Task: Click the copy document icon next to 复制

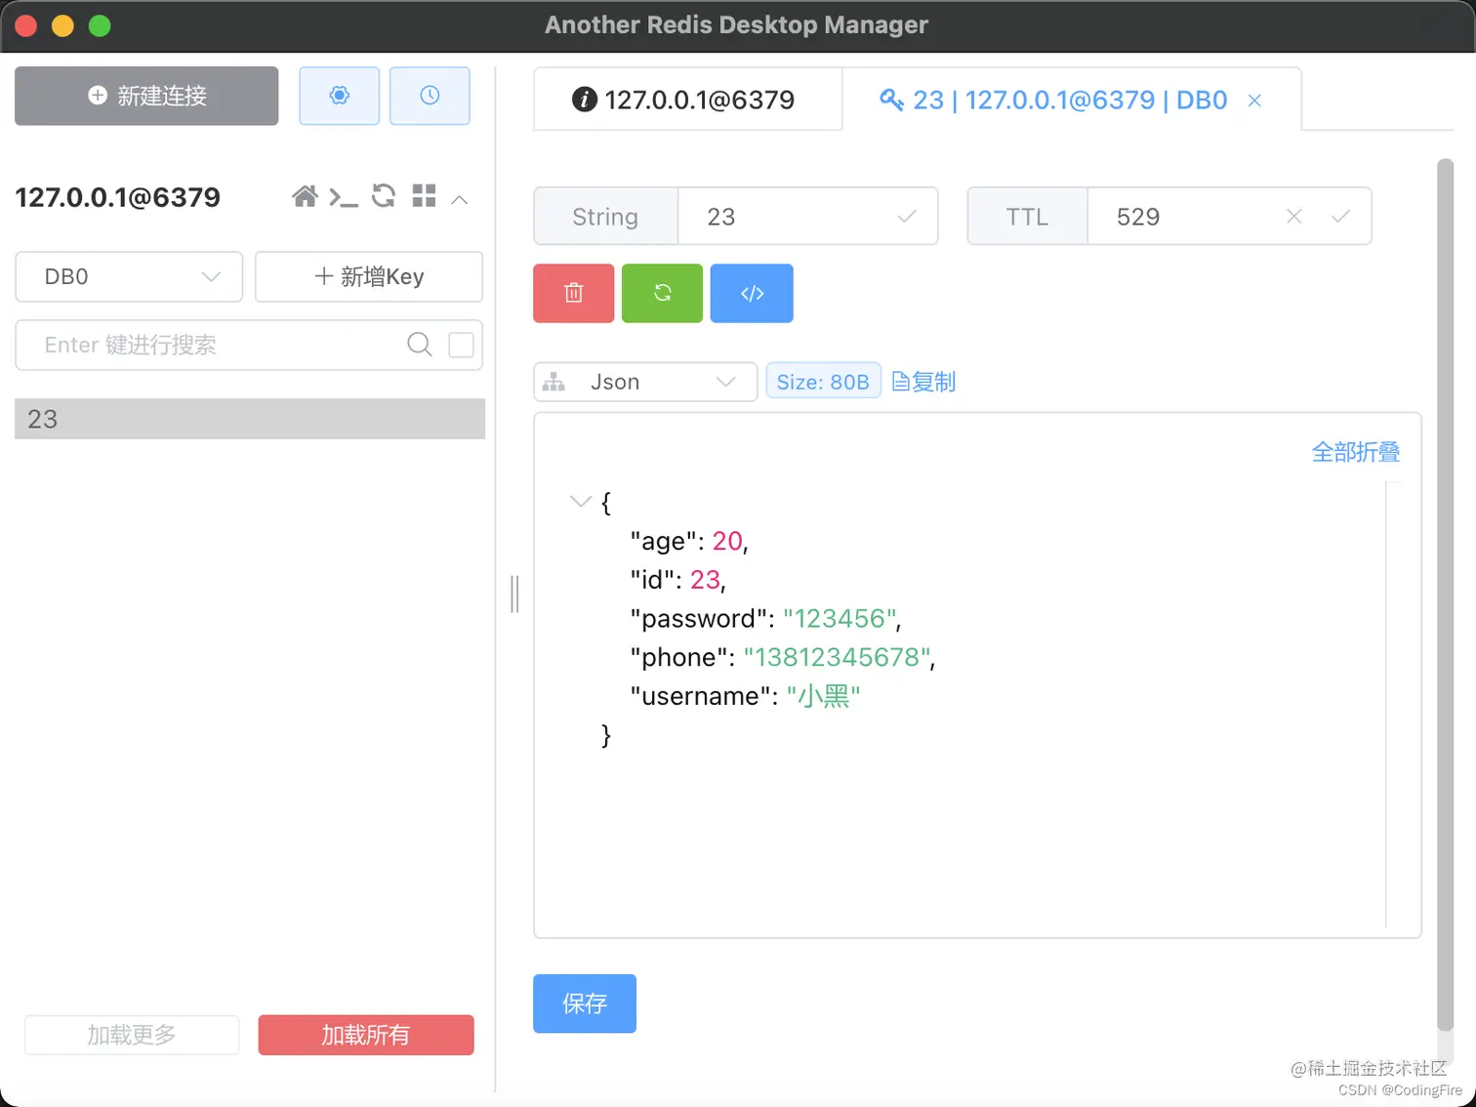Action: 901,382
